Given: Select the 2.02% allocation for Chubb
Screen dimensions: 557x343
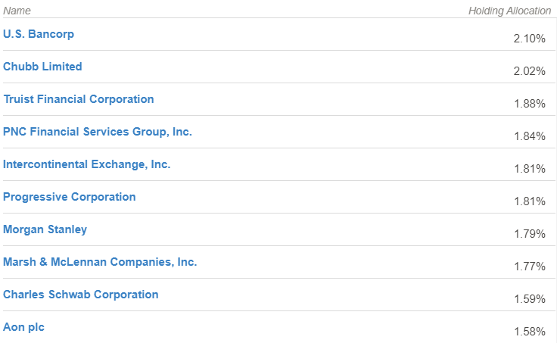Looking at the screenshot, I should 529,71.
